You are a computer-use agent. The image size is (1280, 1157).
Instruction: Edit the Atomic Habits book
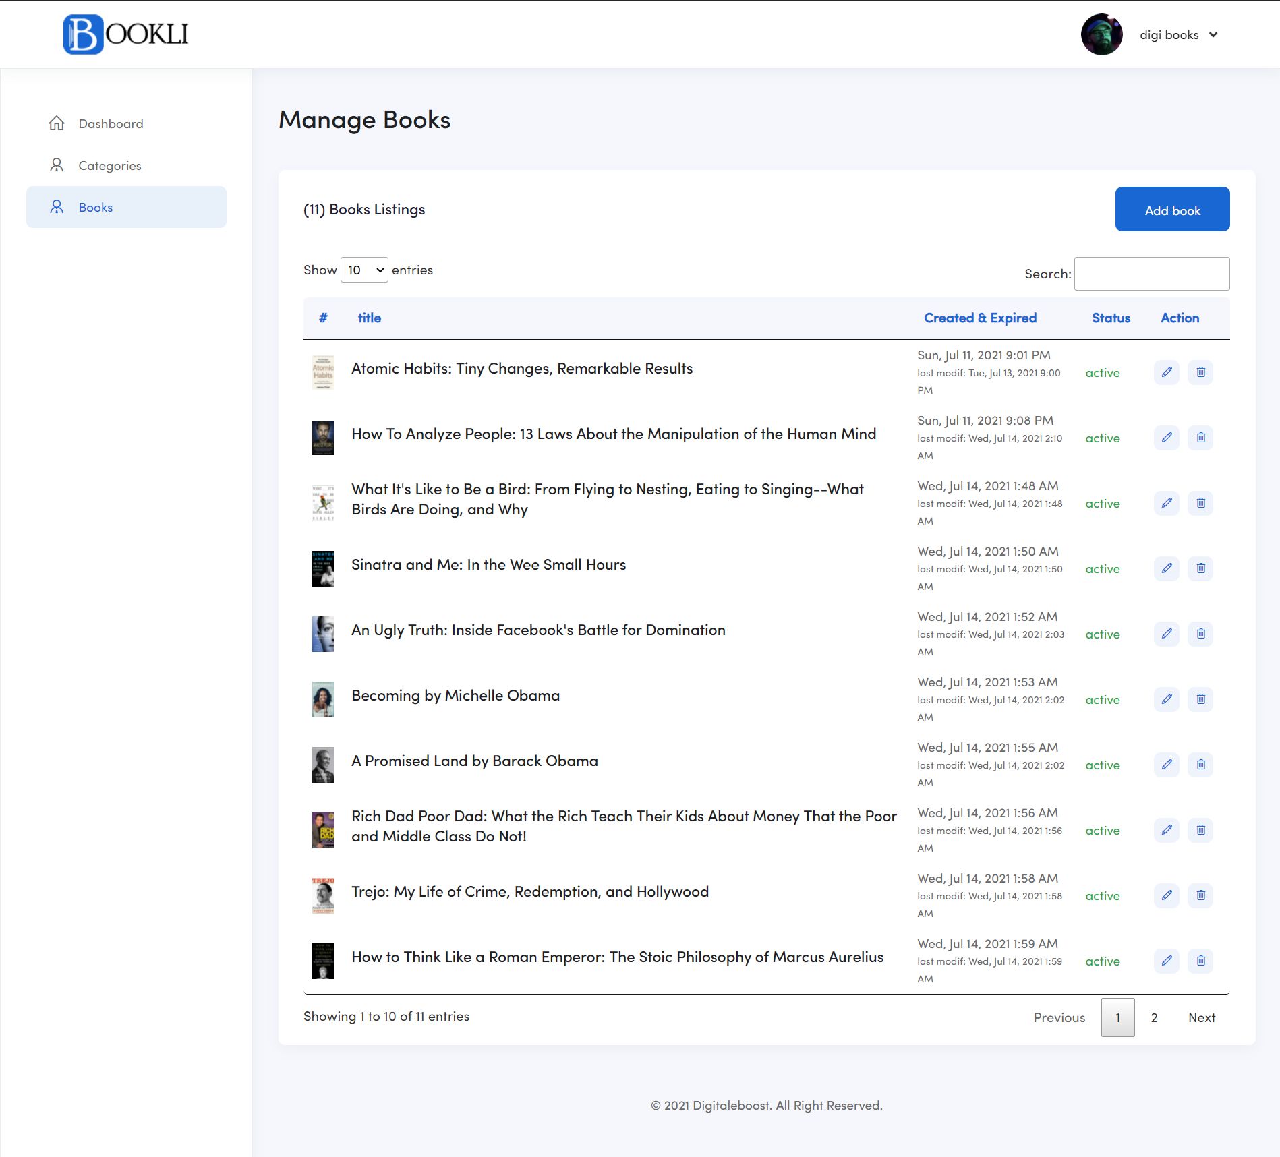[1167, 372]
